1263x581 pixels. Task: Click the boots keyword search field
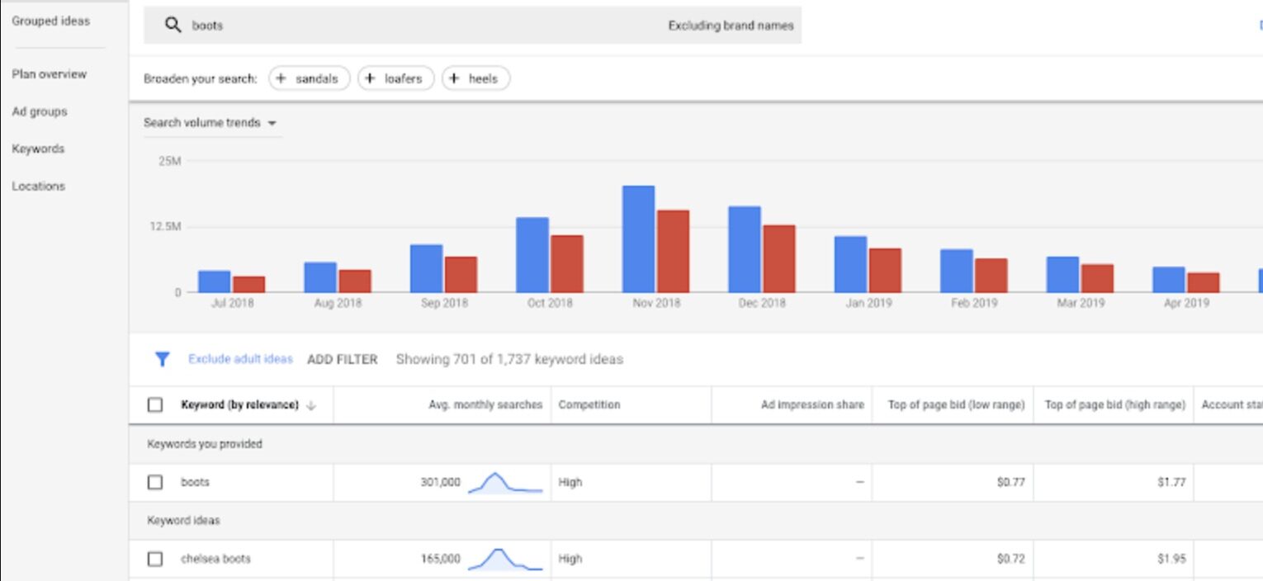pyautogui.click(x=413, y=26)
